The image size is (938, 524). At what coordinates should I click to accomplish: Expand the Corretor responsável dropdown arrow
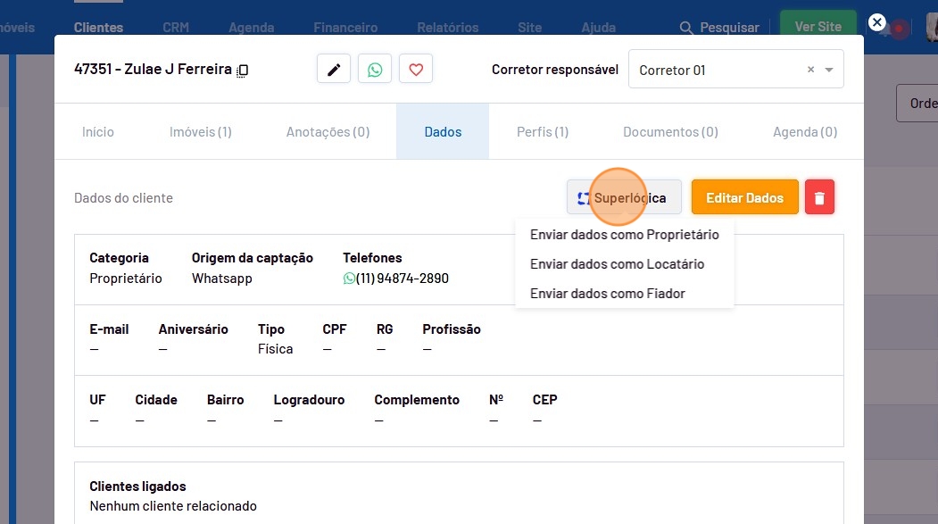pyautogui.click(x=829, y=70)
